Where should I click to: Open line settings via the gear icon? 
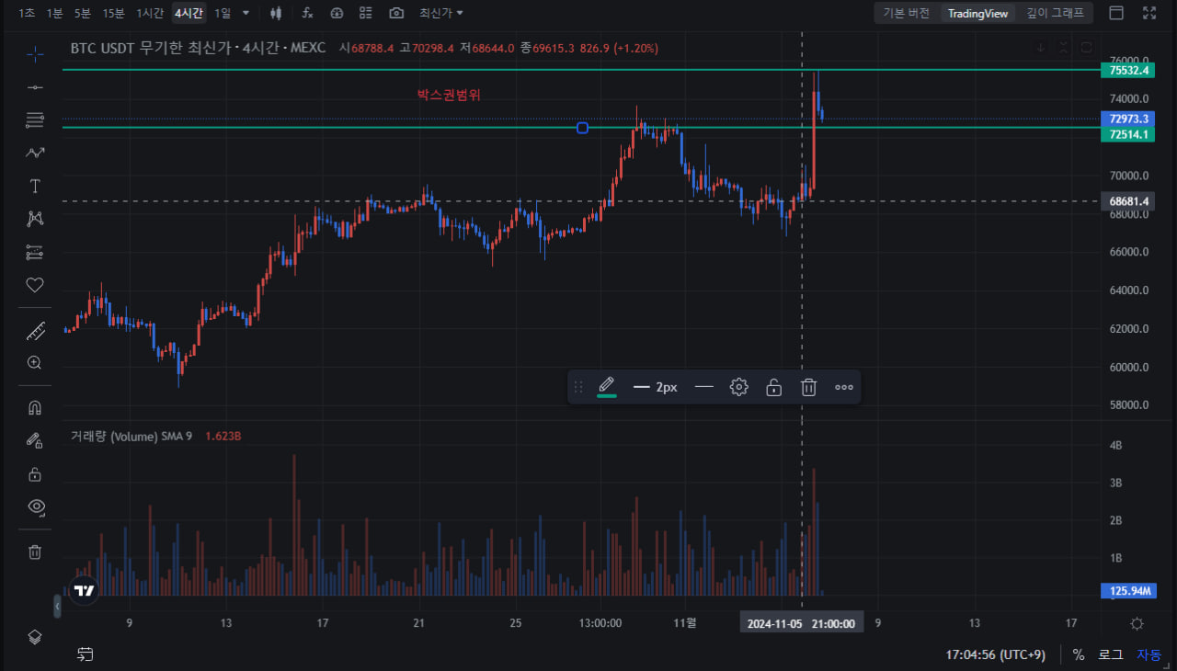(x=738, y=387)
